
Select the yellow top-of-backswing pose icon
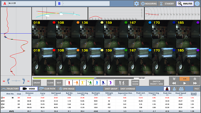(x=83, y=83)
